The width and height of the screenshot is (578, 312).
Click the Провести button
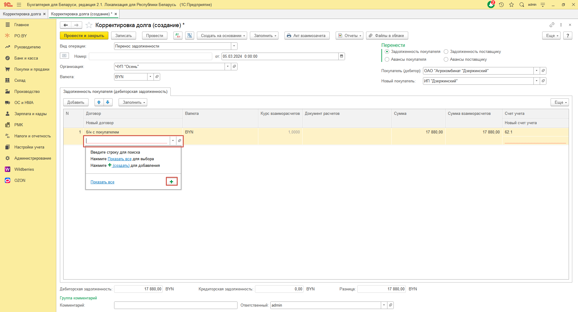(155, 35)
